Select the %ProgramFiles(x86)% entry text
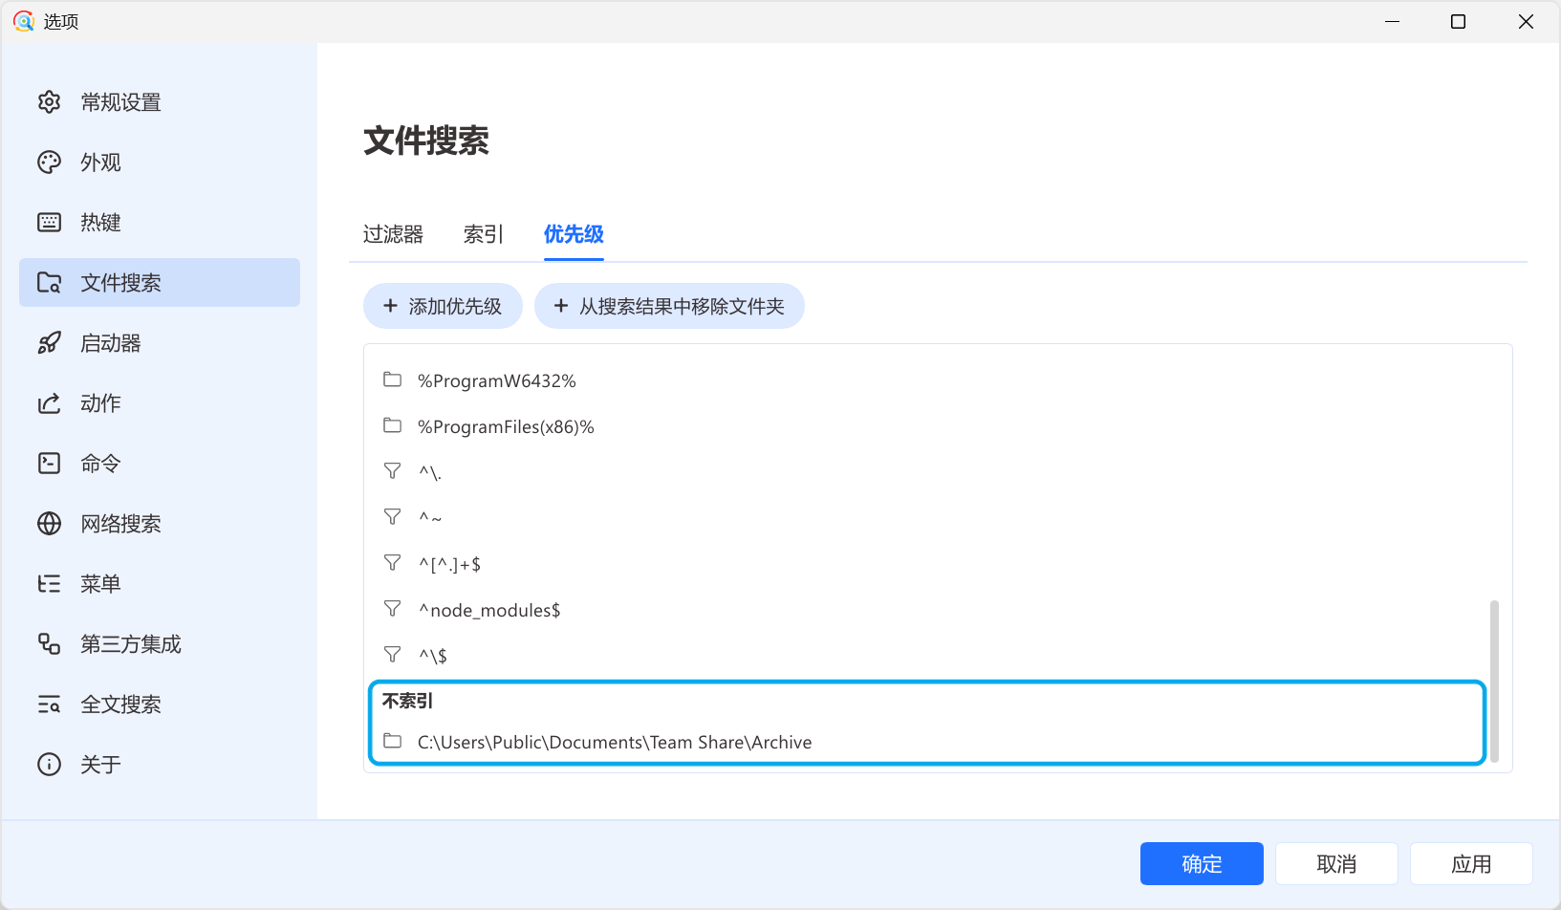 (x=506, y=426)
